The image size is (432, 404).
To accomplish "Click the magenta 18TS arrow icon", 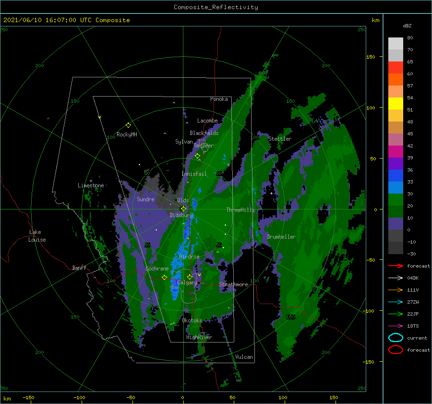I will click(x=396, y=326).
